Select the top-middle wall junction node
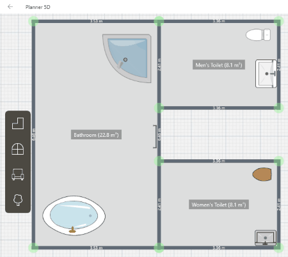The height and width of the screenshot is (257, 288). [x=159, y=21]
